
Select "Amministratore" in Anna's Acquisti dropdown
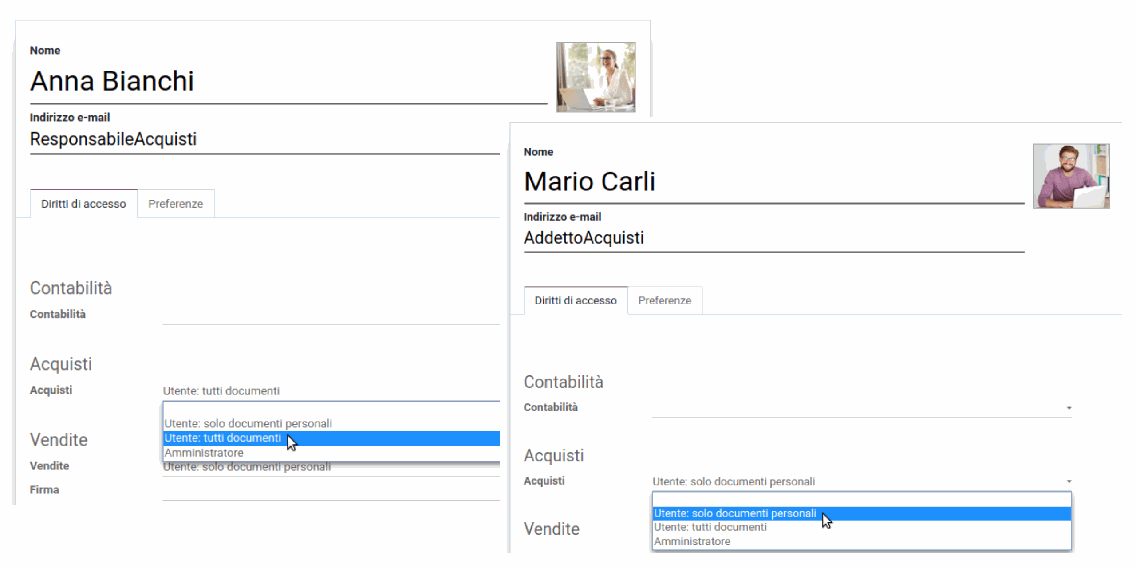[x=204, y=453]
